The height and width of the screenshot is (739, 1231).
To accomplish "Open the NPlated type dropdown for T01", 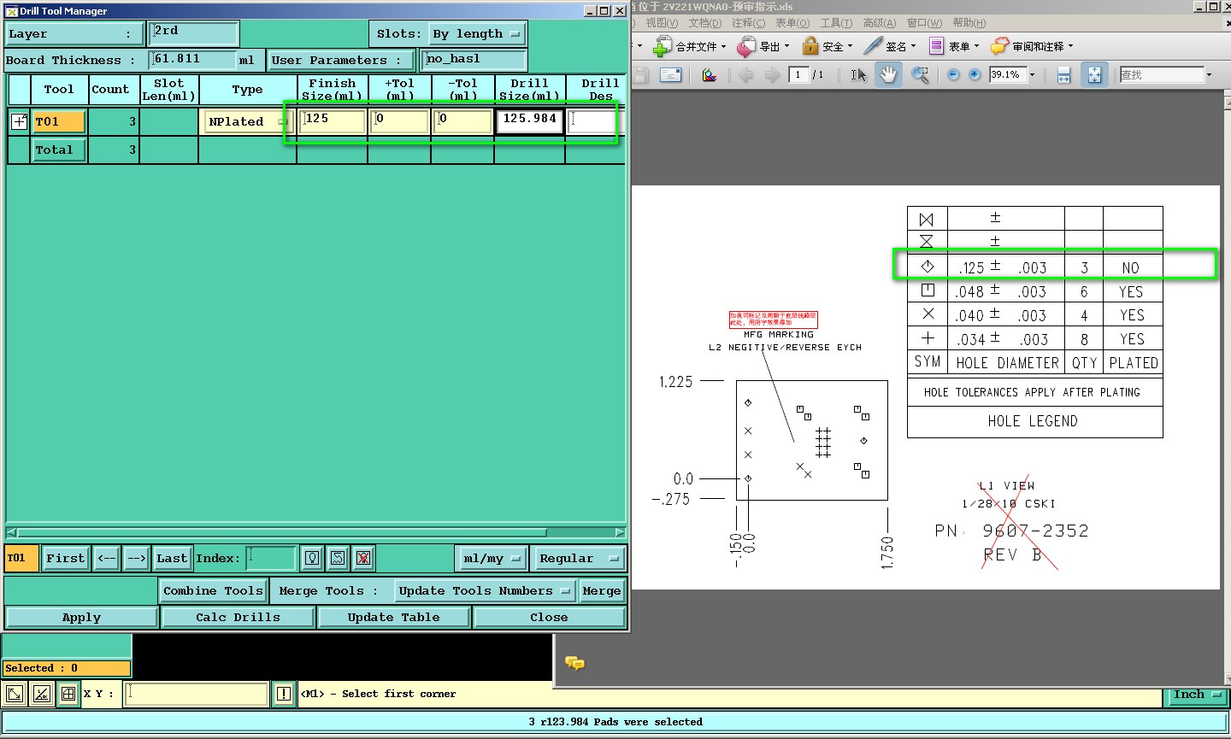I will tap(247, 121).
